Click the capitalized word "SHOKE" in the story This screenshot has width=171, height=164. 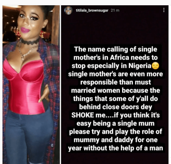point(82,115)
